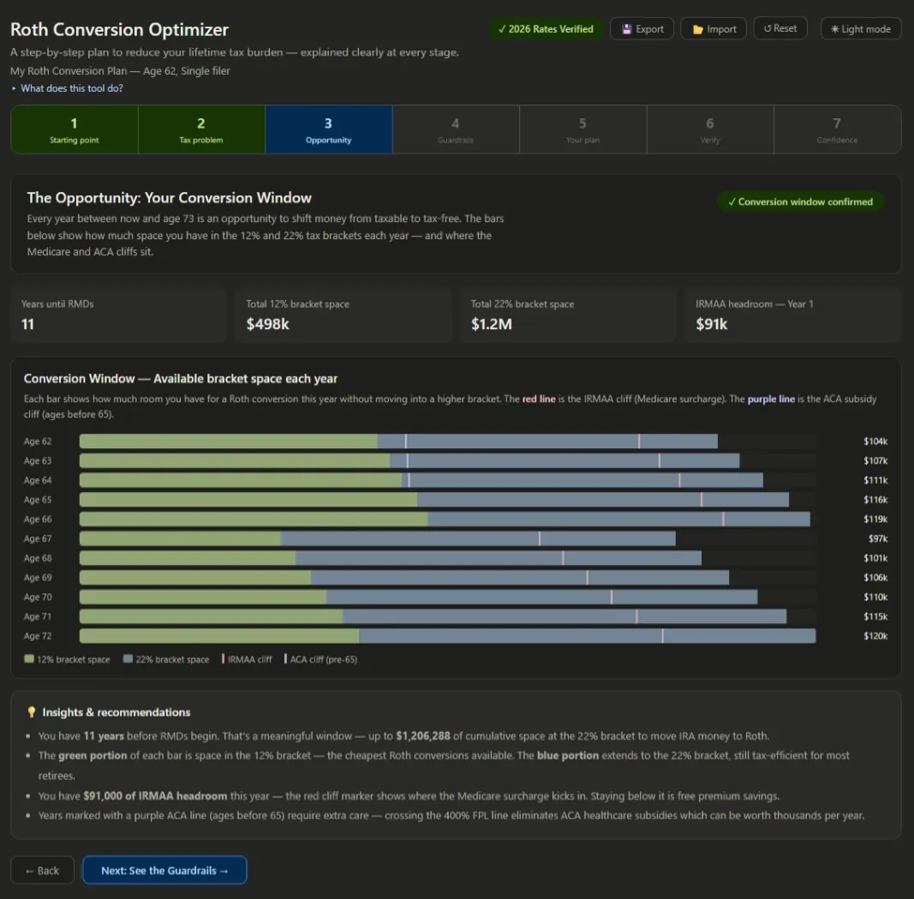Click the lightbulb icon beside Insights

pyautogui.click(x=32, y=712)
